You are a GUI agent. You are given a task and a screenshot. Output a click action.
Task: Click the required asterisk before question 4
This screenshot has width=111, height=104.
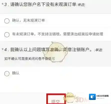click(x=3, y=49)
